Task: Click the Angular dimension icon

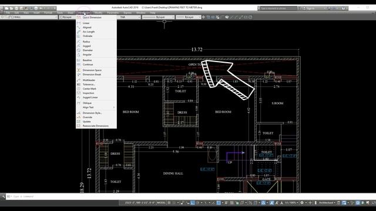Action: coord(79,55)
